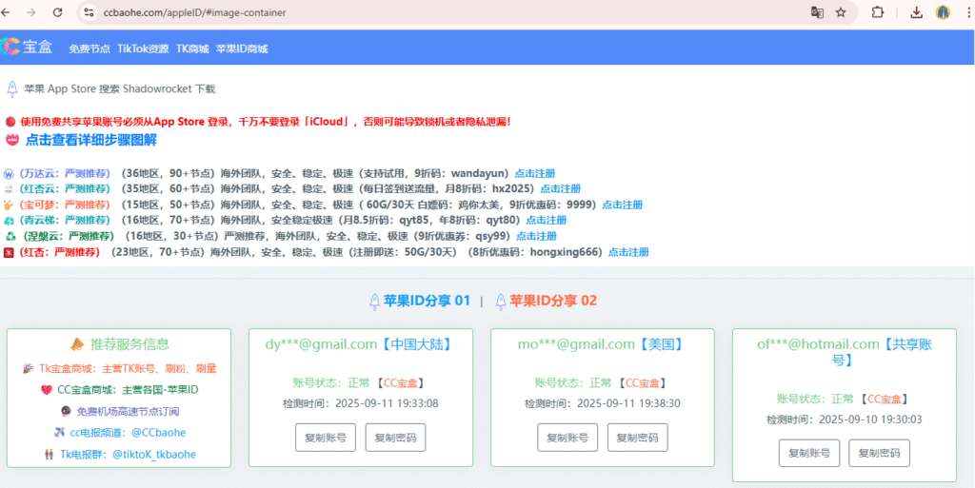Copy password for mo***@gmail.com 美国 account
The width and height of the screenshot is (975, 488).
pos(637,438)
